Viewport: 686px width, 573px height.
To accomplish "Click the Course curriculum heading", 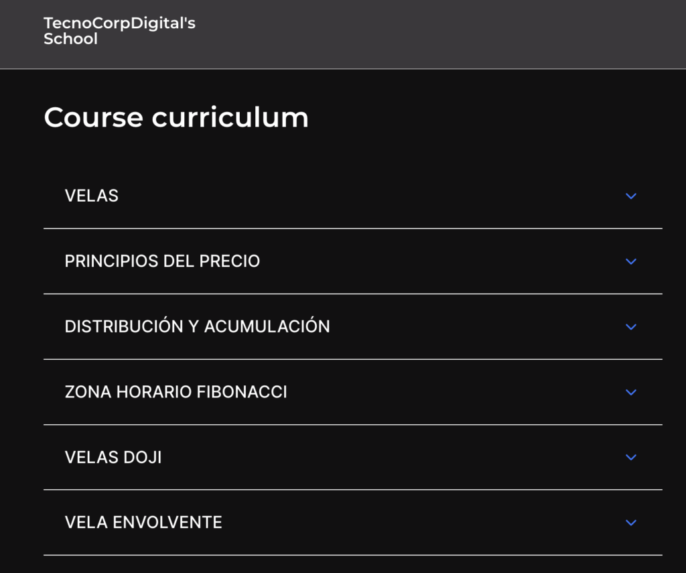I will click(x=176, y=117).
